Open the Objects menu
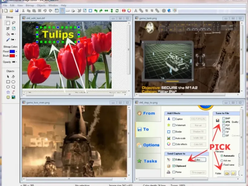 (x=41, y=5)
